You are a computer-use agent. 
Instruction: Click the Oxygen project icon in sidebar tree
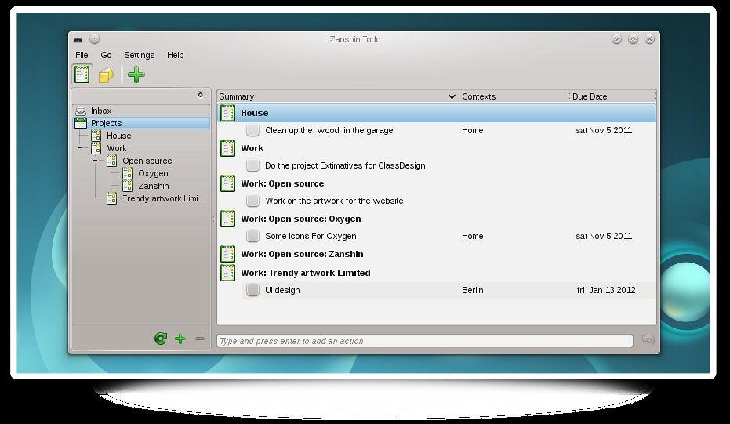[127, 173]
